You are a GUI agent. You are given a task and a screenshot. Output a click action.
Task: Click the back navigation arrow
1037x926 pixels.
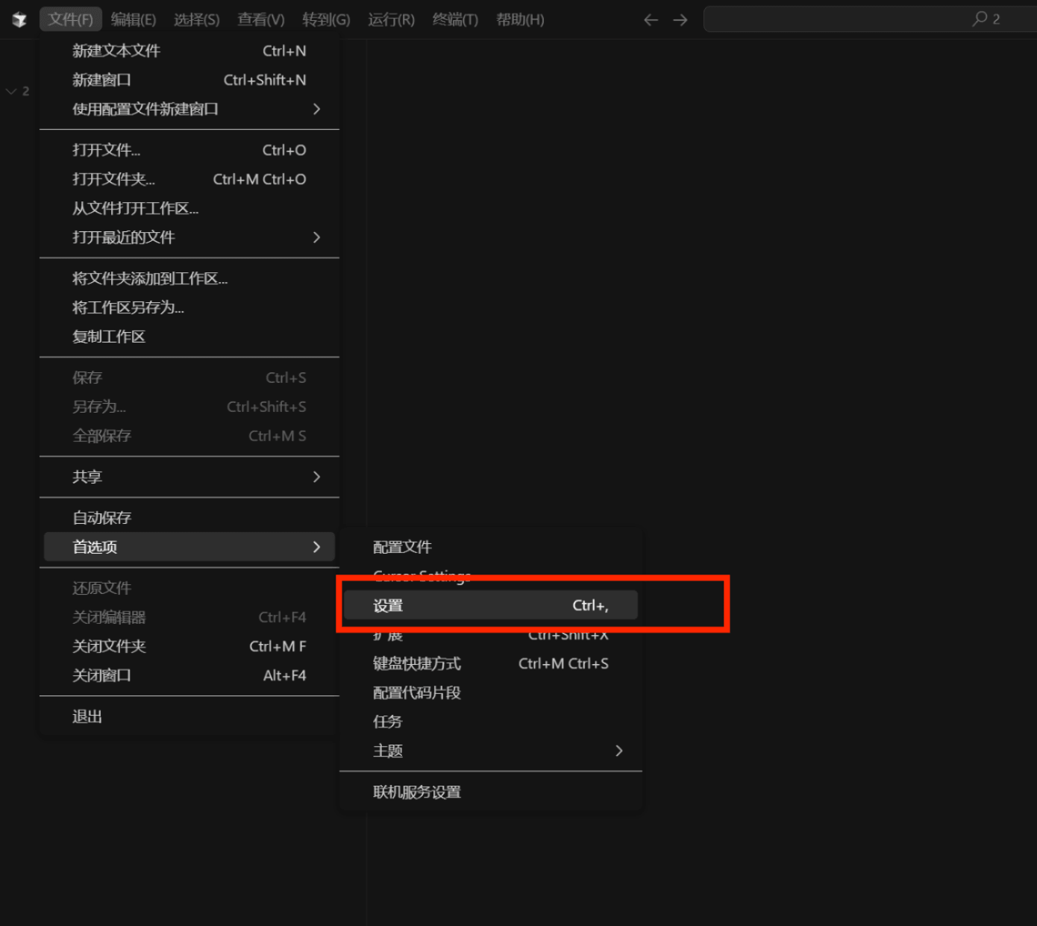[651, 20]
